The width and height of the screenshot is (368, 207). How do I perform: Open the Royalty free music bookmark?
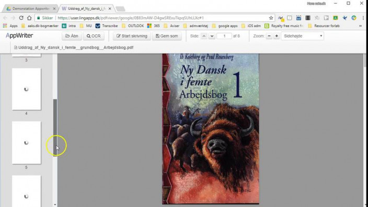(x=284, y=26)
